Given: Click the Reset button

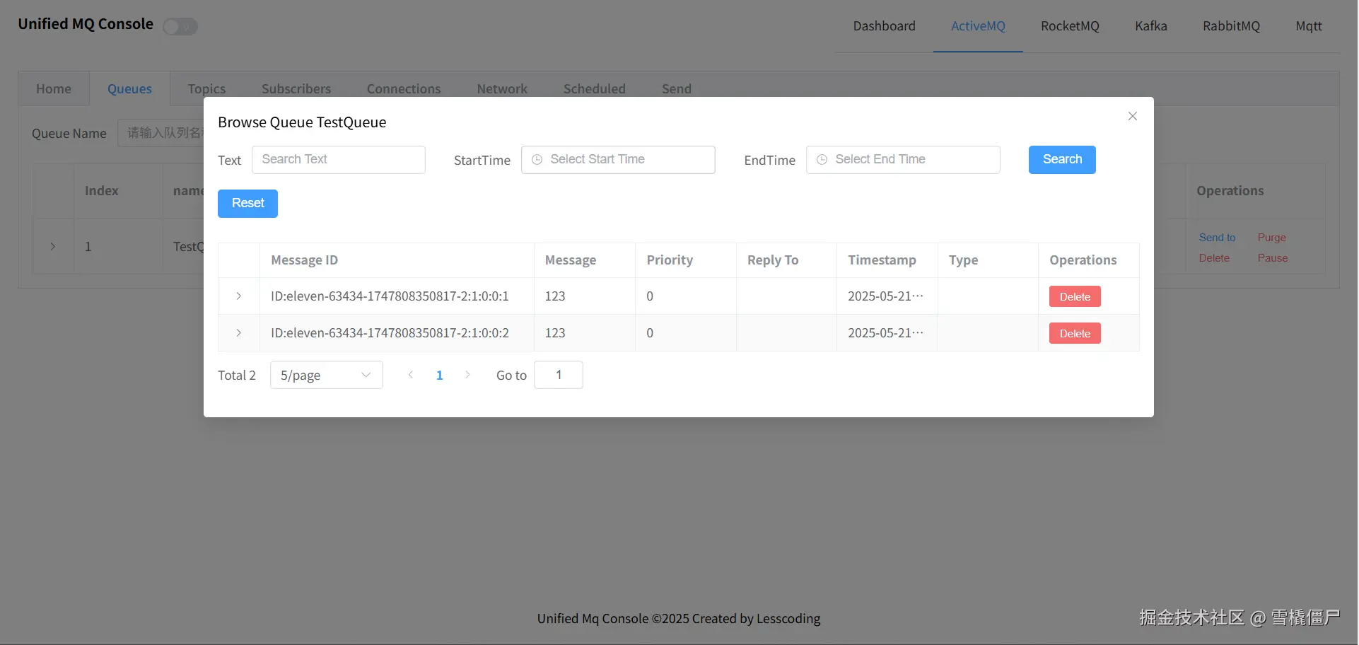Looking at the screenshot, I should pos(247,204).
